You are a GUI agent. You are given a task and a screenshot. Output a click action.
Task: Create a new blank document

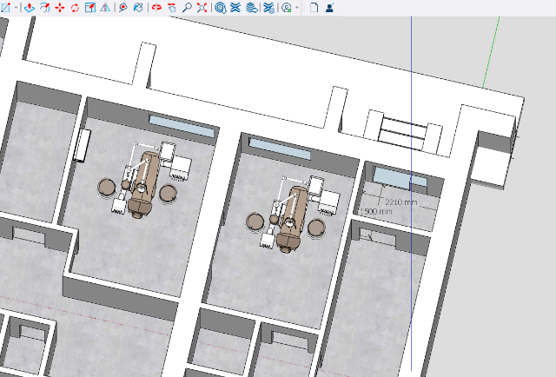[314, 8]
